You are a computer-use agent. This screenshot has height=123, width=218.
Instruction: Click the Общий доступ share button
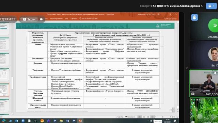(x=170, y=18)
